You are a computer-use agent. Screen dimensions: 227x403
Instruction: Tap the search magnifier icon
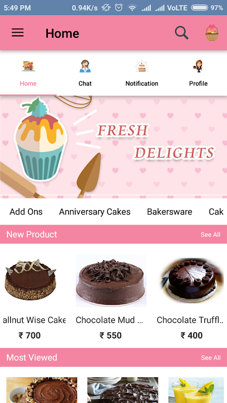tap(182, 33)
